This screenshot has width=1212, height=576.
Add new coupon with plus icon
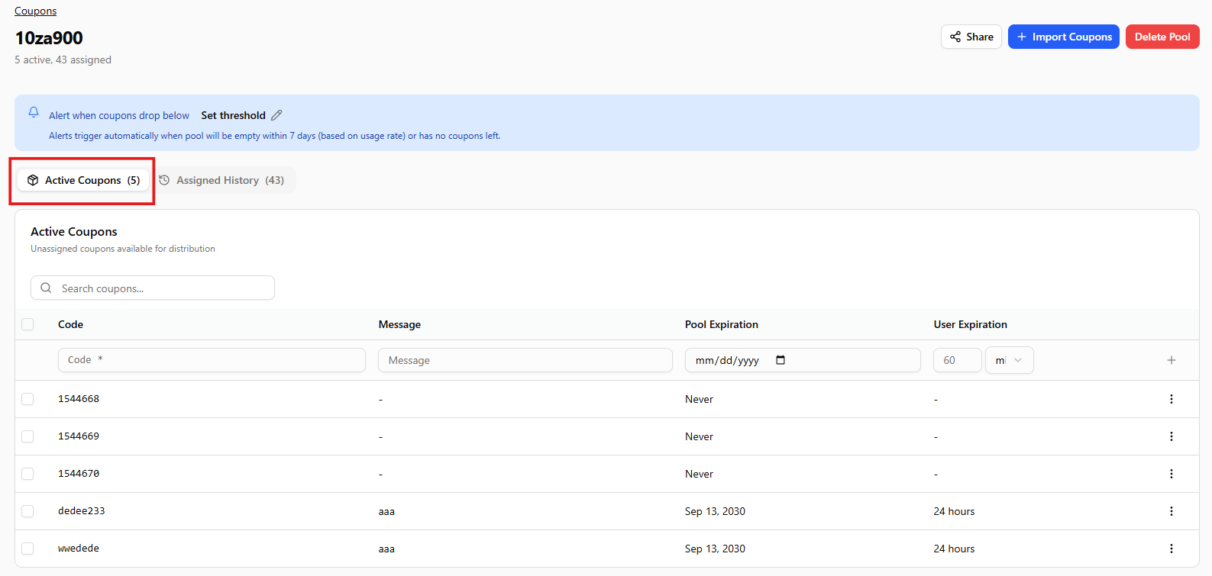coord(1172,360)
